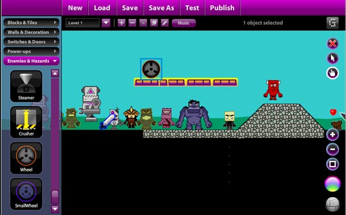Screen dimensions: 346x215
Task: Click the pencil edit level icon
Action: pos(165,22)
